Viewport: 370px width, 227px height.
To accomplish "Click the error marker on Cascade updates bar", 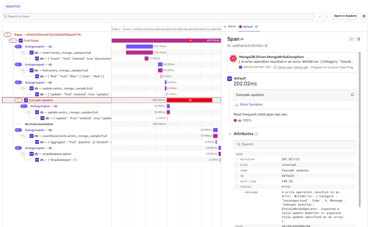I will point(190,100).
